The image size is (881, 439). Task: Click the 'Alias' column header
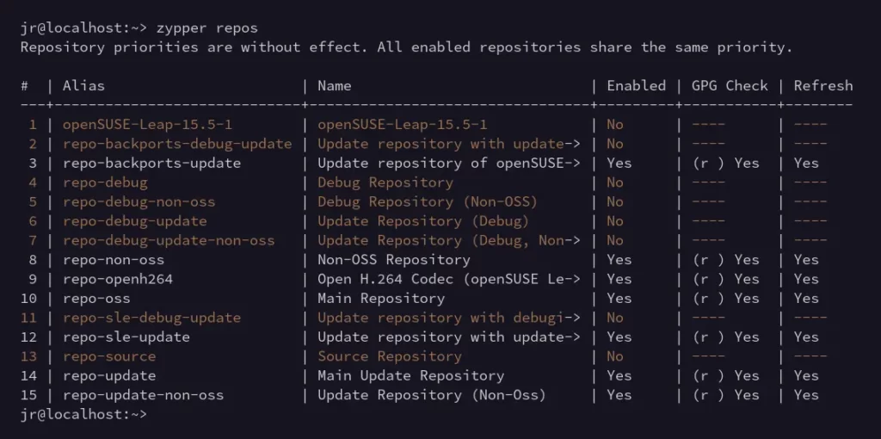click(x=83, y=86)
